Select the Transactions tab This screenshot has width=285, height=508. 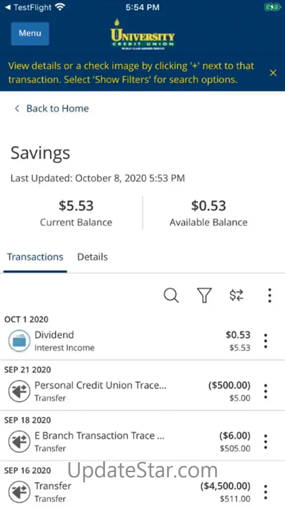[x=35, y=257]
